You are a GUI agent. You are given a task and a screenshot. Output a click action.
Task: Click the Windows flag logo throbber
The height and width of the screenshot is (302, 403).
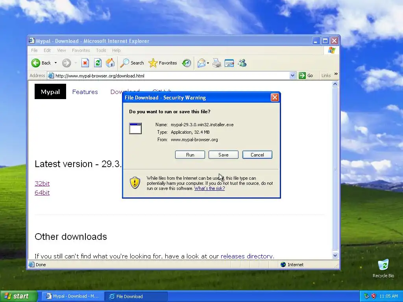pos(331,50)
